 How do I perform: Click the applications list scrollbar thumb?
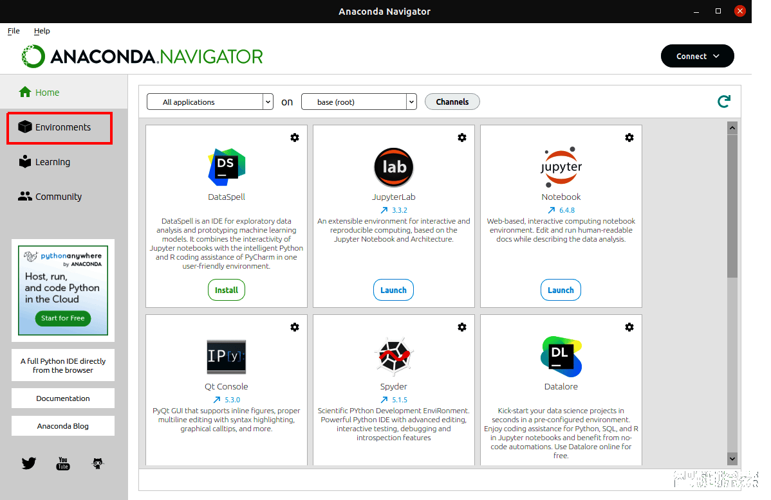tap(732, 206)
